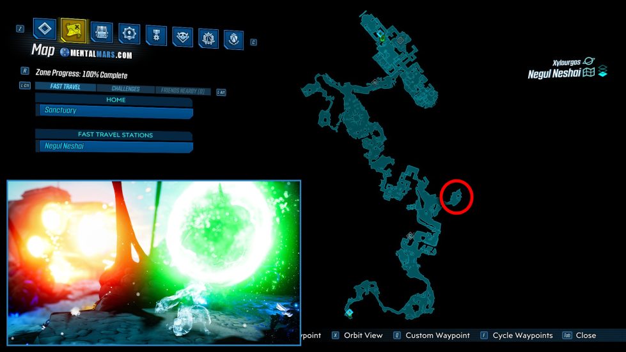Click the HOME section header

114,100
